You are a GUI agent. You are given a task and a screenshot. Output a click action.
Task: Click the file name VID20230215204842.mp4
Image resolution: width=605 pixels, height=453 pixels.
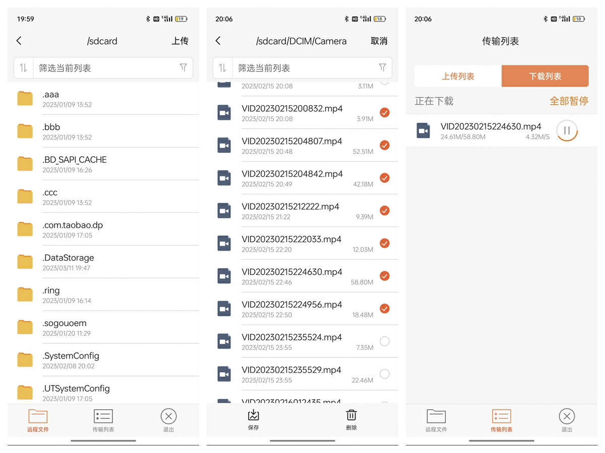(x=292, y=174)
